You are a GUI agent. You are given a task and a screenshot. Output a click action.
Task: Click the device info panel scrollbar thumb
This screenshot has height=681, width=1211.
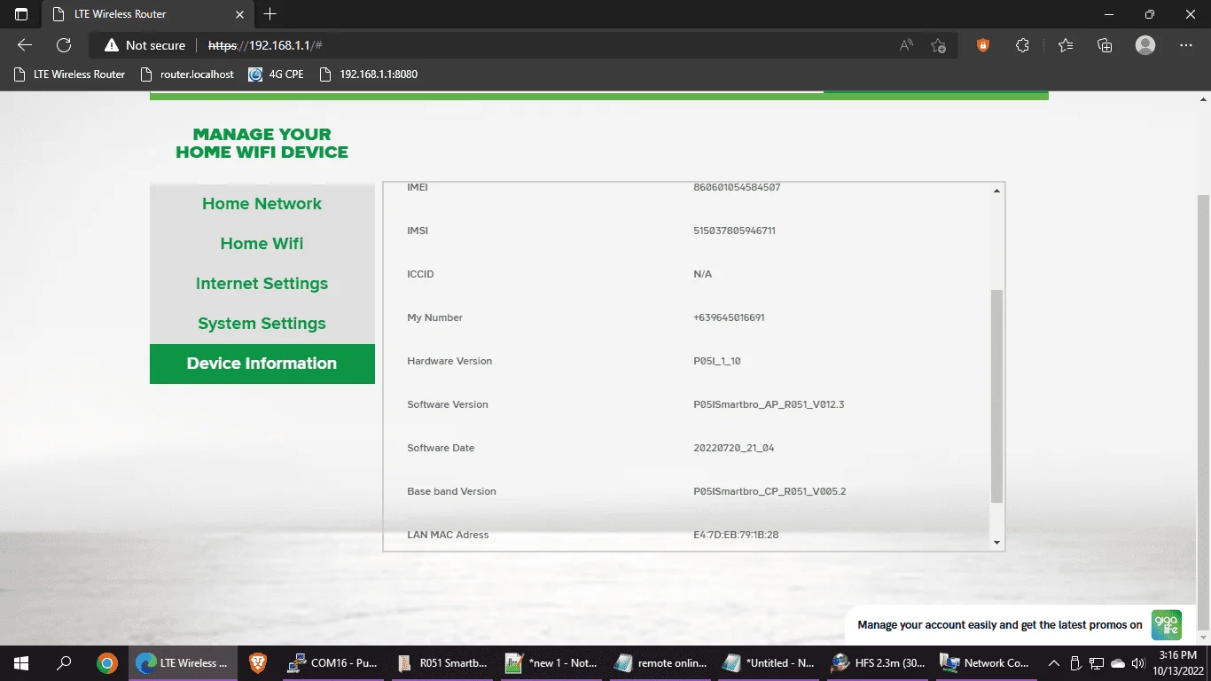[x=996, y=396]
